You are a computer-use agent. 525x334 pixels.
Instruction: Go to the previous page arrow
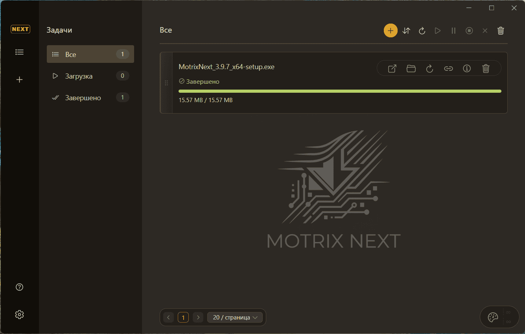point(168,317)
